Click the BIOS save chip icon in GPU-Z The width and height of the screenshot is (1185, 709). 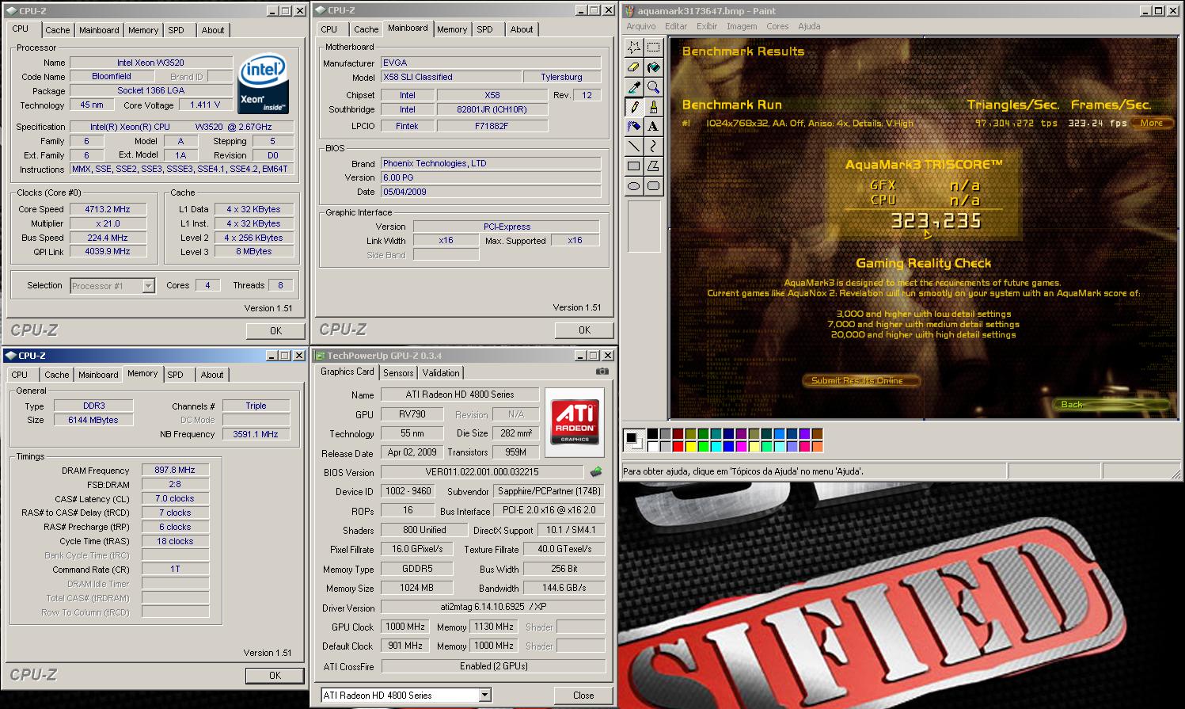pos(596,472)
